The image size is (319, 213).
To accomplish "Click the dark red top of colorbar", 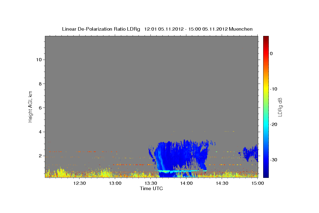I will (x=266, y=39).
